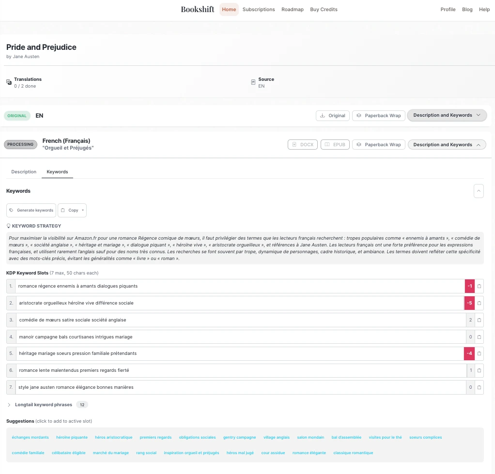The image size is (495, 474).
Task: Open the Subscriptions menu item
Action: [259, 10]
